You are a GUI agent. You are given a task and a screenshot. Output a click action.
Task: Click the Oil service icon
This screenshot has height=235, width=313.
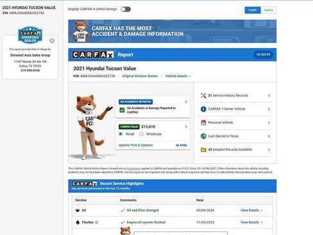pyautogui.click(x=78, y=211)
